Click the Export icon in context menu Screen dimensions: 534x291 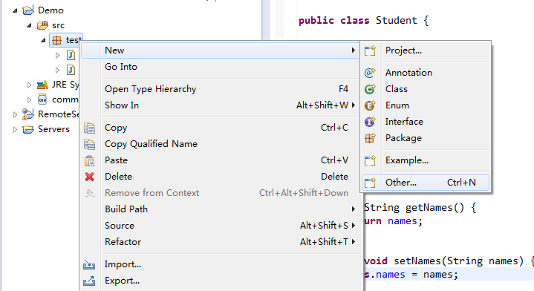(89, 281)
